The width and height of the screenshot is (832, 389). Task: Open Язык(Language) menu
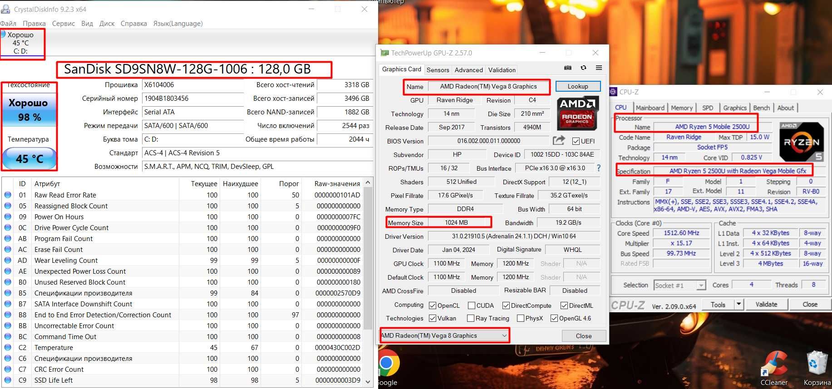178,24
